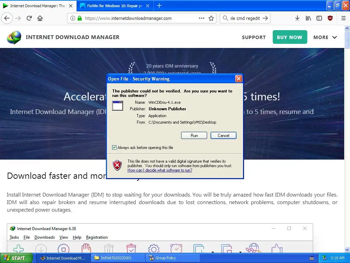Click the settings gear icon in IDM screenshot
Screen dimensions: 350x263
click(x=153, y=249)
